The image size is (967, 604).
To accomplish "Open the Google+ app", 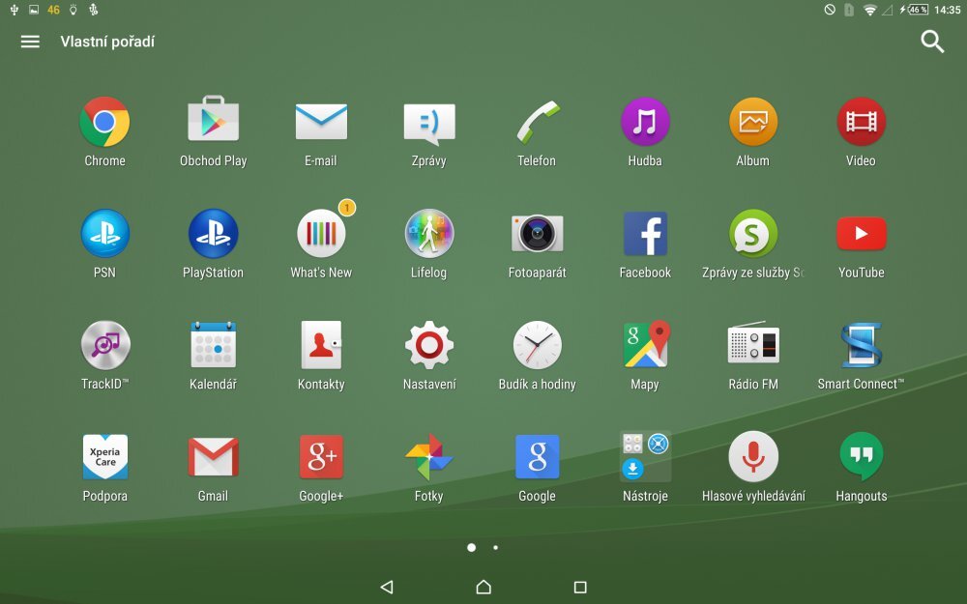I will point(321,457).
